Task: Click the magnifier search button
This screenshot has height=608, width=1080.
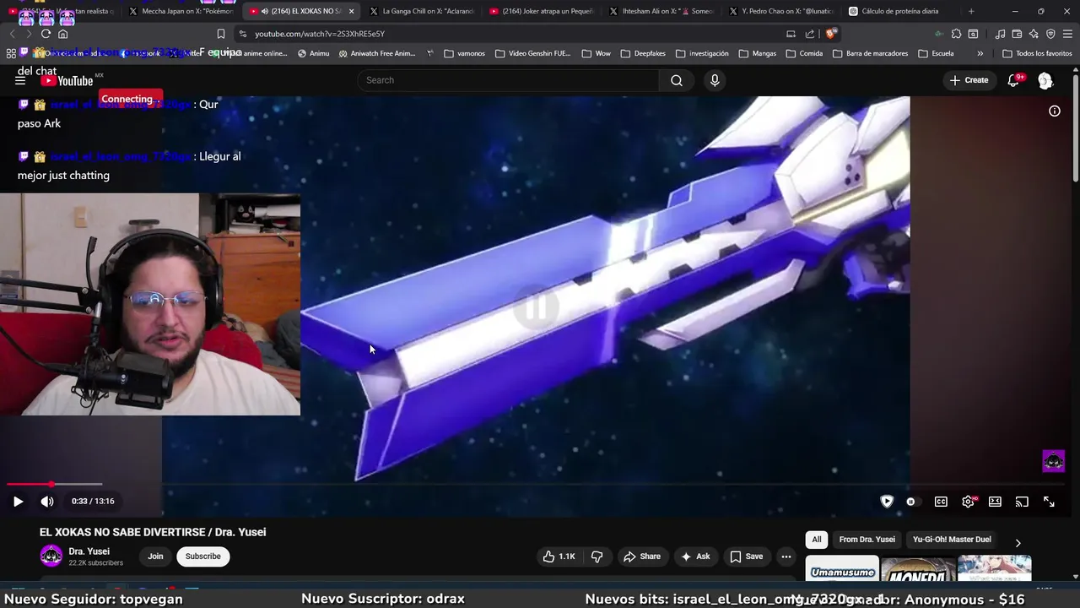Action: (677, 80)
